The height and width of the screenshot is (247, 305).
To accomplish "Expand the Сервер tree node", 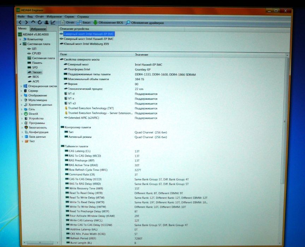I will point(21,91).
